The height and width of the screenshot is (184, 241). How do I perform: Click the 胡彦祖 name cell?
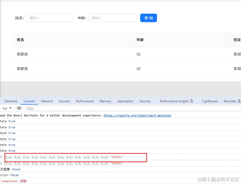click(x=22, y=69)
